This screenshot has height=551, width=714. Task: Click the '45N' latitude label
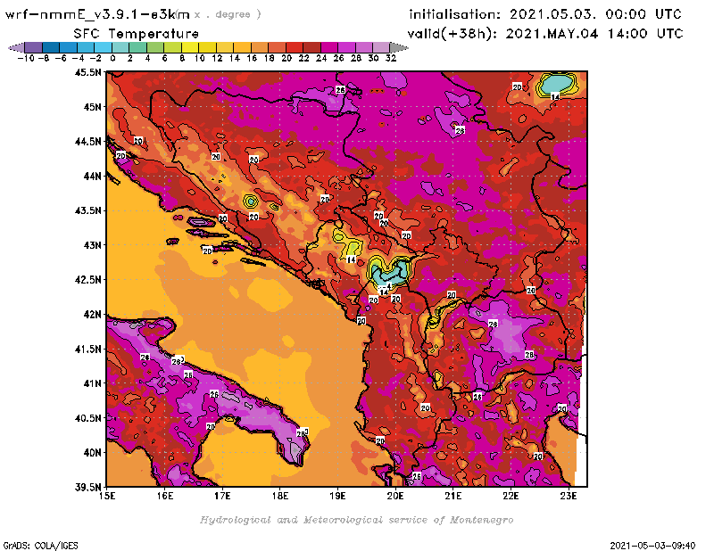point(92,107)
